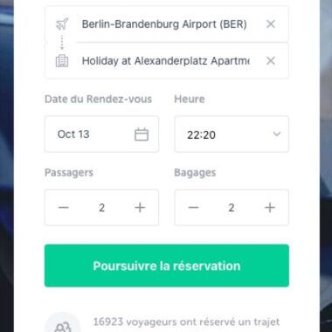This screenshot has height=332, width=332.
Task: Clear the Berlin-Brandenburg Airport pickup field
Action: 271,24
